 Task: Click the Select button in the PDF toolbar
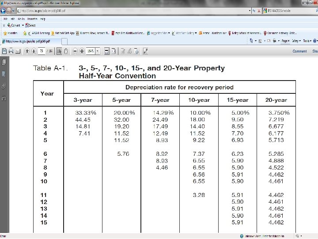pos(30,25)
